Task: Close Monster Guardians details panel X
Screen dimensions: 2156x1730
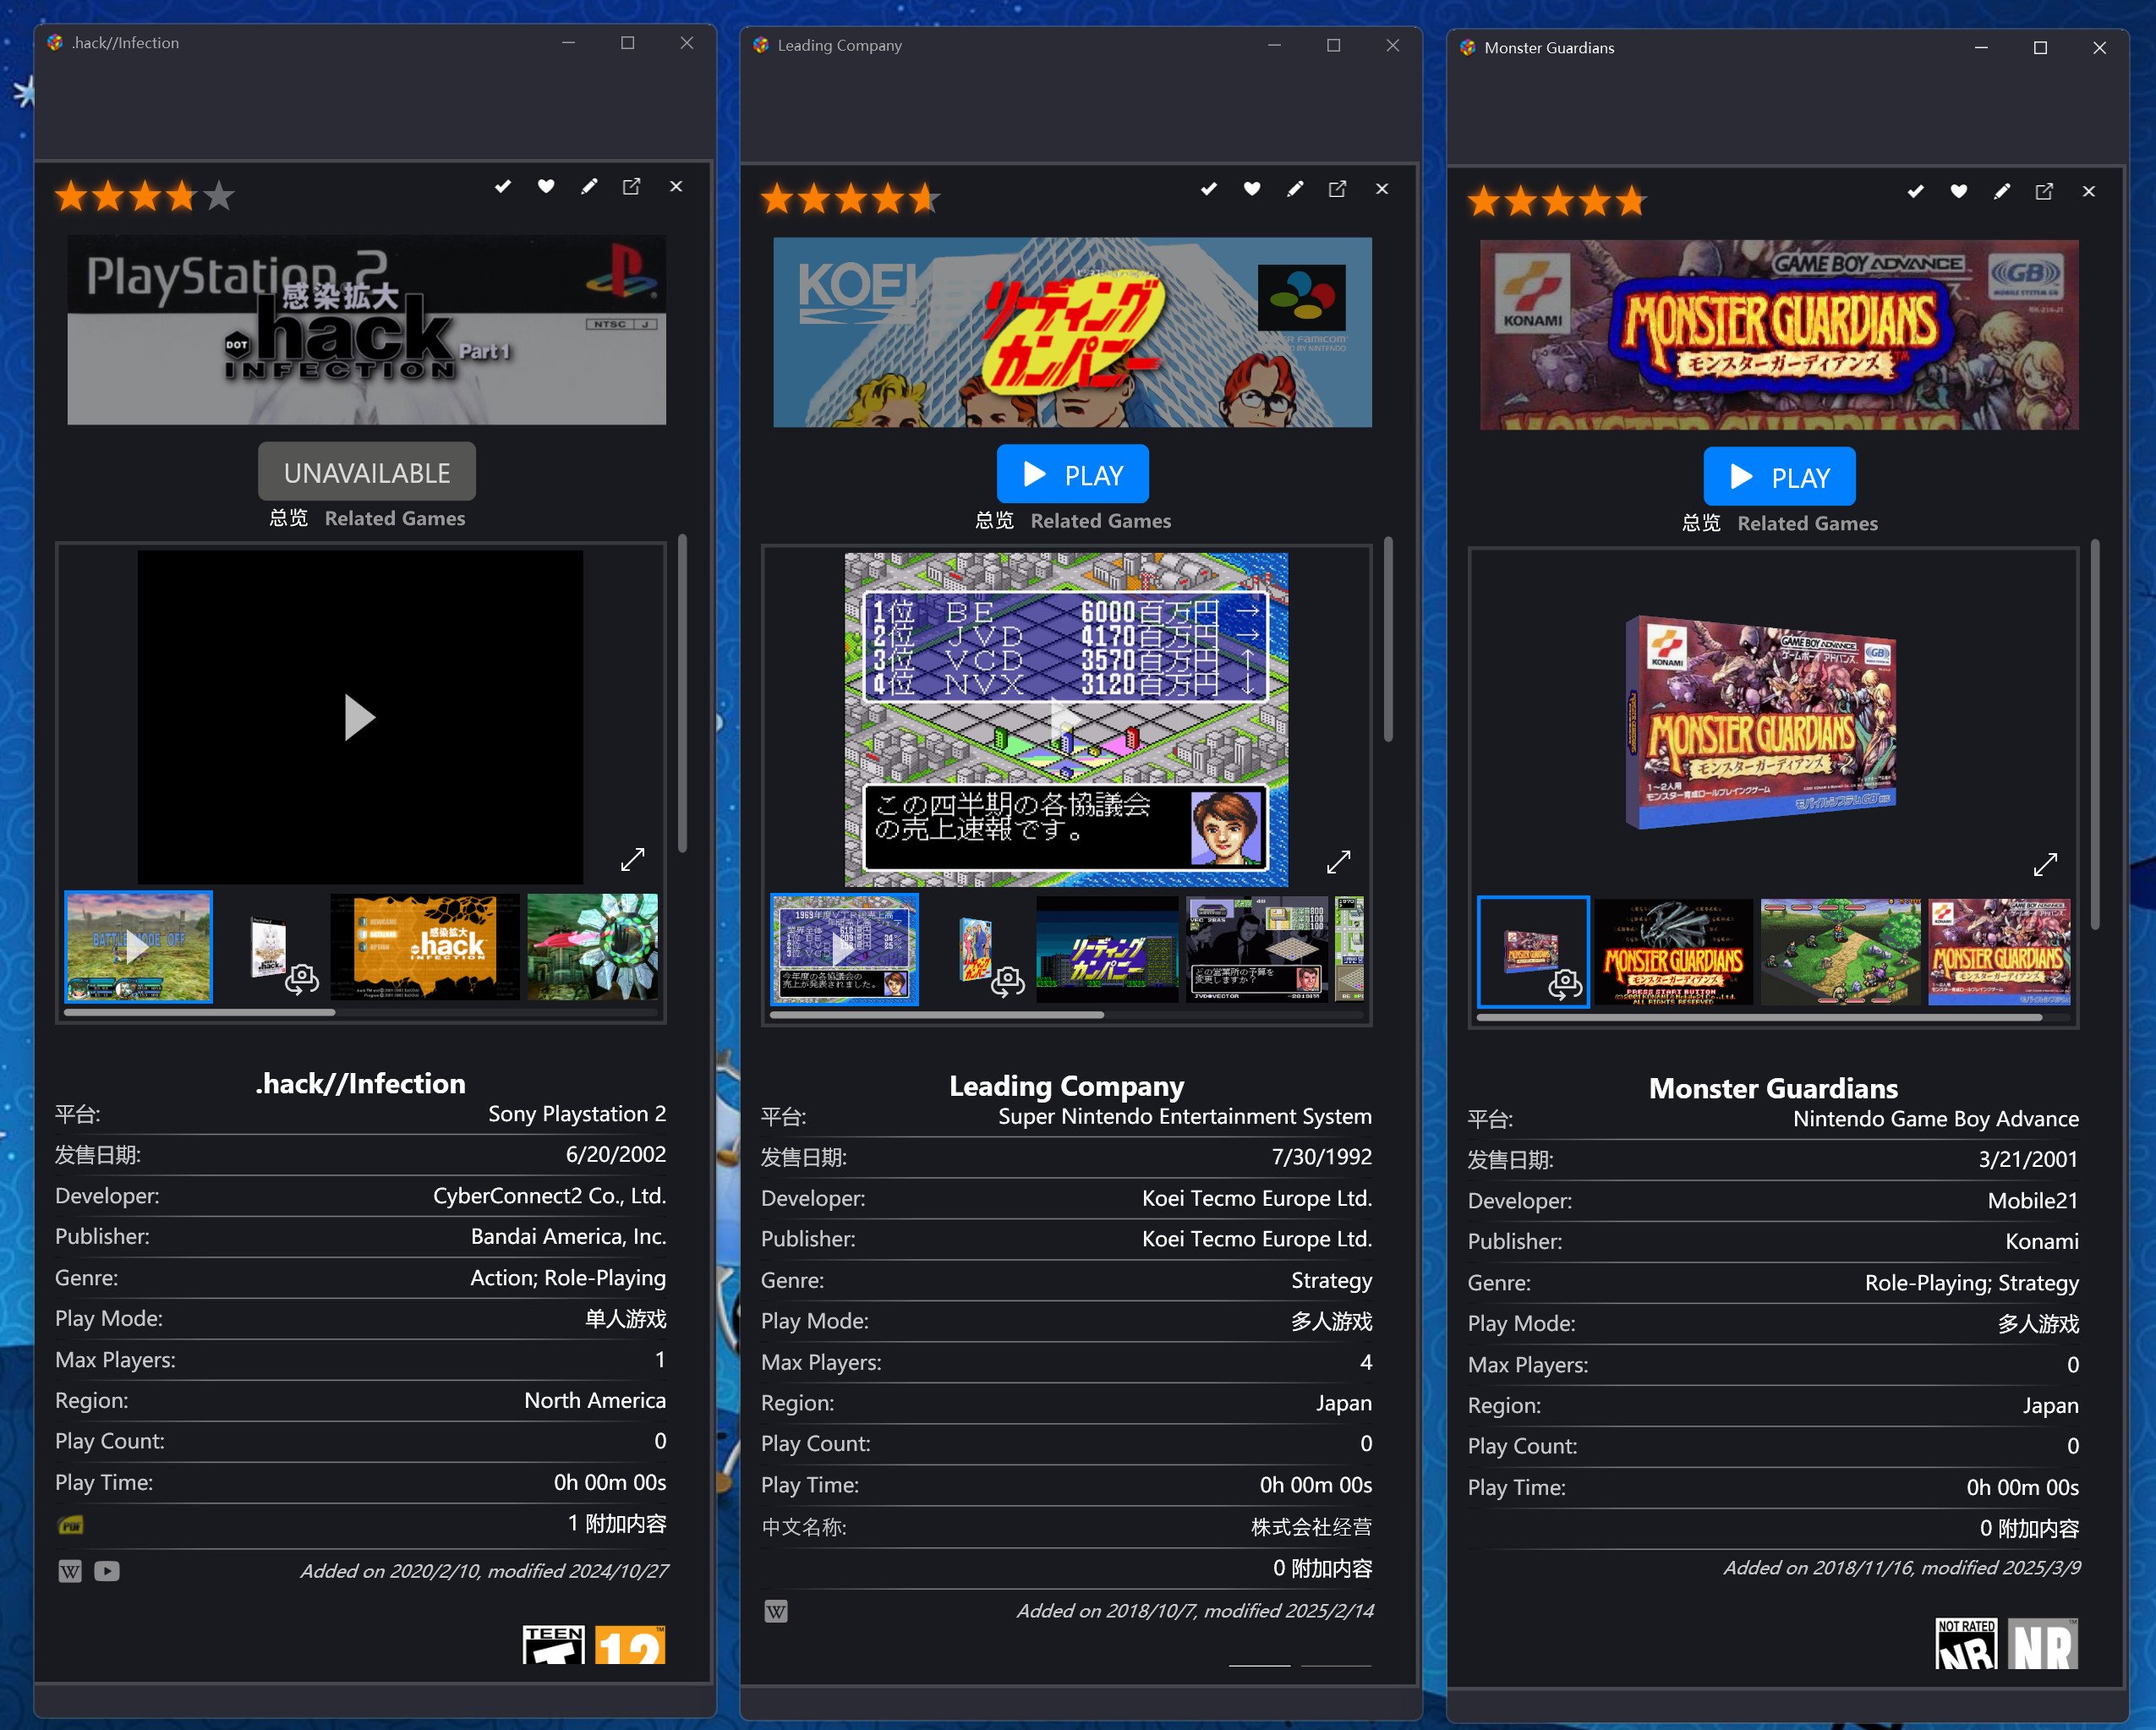Action: [x=2089, y=192]
